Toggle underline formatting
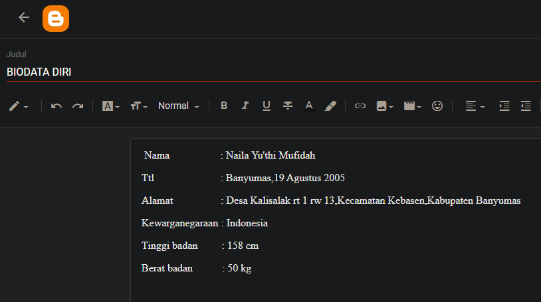The width and height of the screenshot is (541, 302). tap(267, 106)
